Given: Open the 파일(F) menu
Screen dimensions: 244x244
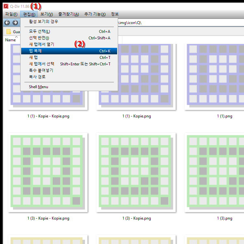Looking at the screenshot, I should click(11, 14).
